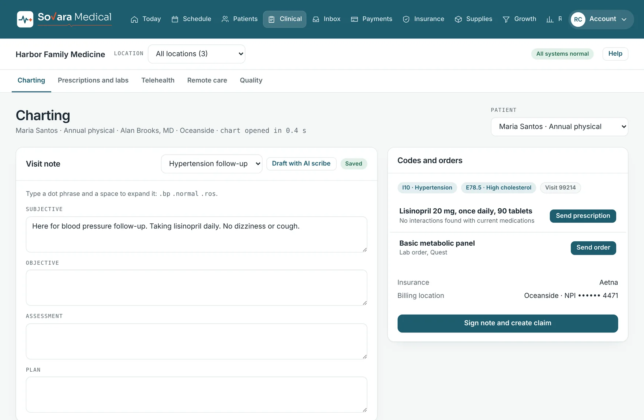Open Today via its home icon
The width and height of the screenshot is (644, 420).
(x=134, y=19)
